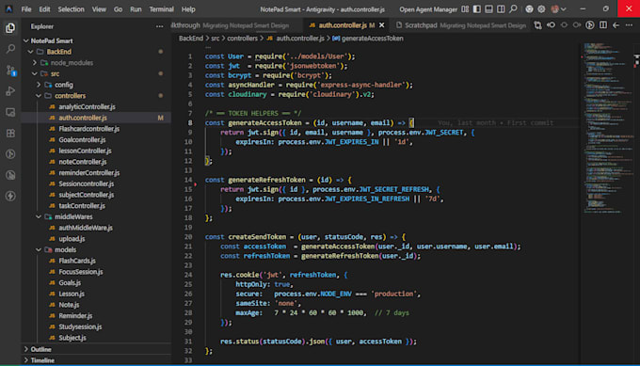Screen dimensions: 640x366
Task: Click controllers in the breadcrumb path
Action: point(242,39)
